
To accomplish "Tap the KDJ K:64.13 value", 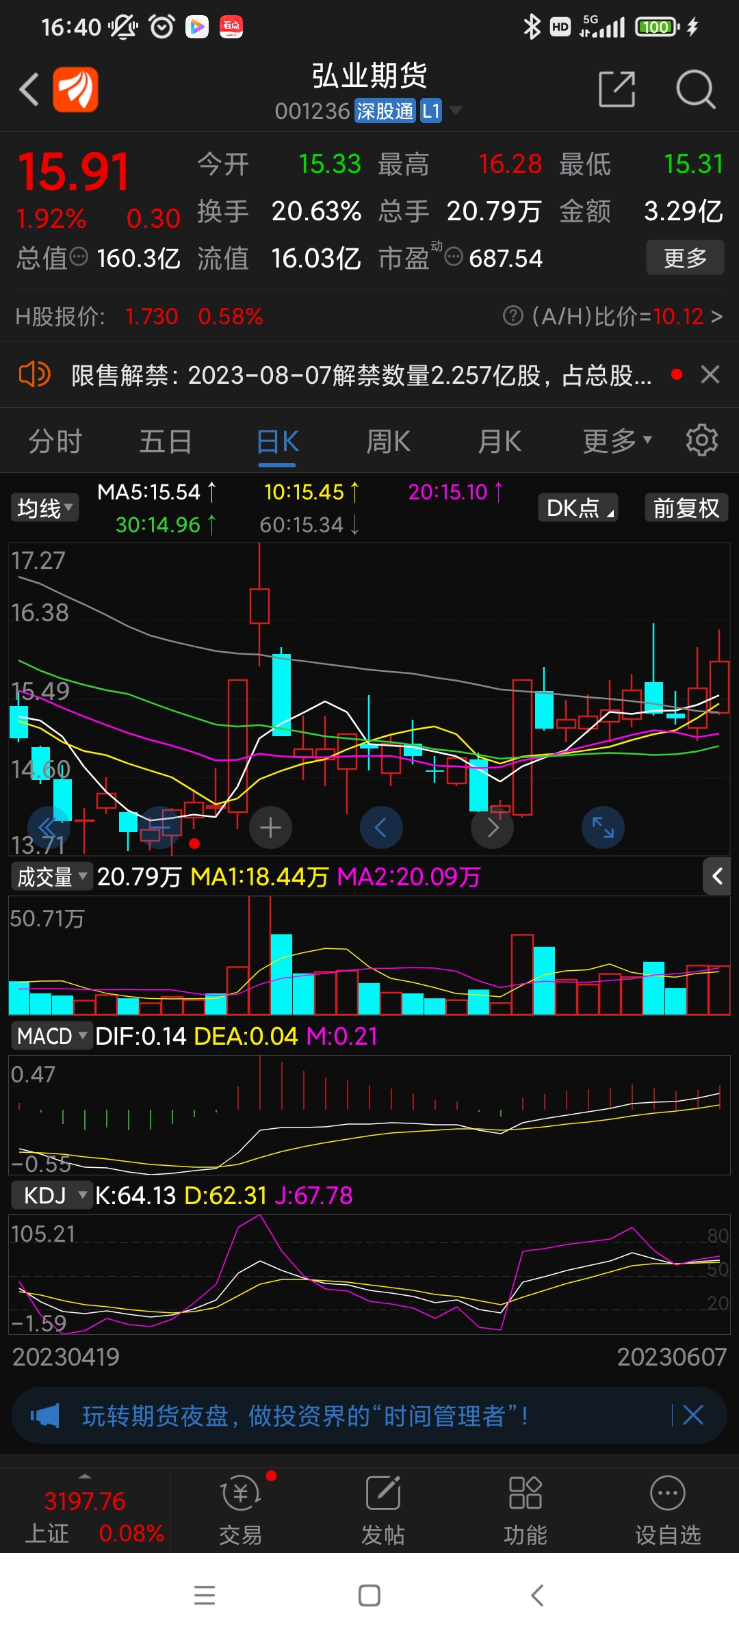I will click(135, 1195).
